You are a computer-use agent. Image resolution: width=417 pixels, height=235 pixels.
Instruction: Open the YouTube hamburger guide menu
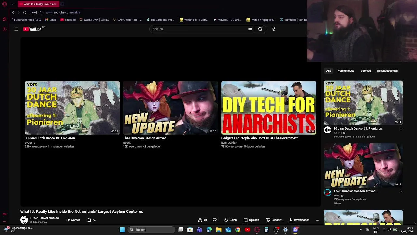[16, 29]
